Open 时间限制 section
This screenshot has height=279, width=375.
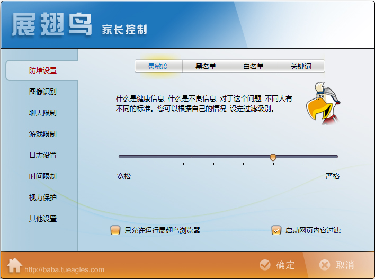pyautogui.click(x=43, y=176)
